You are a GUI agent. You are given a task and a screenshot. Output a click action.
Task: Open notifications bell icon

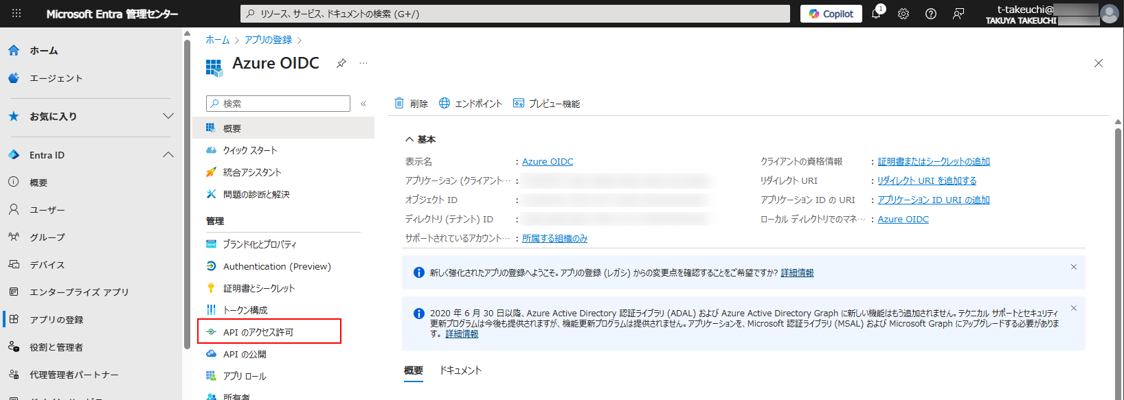coord(876,14)
